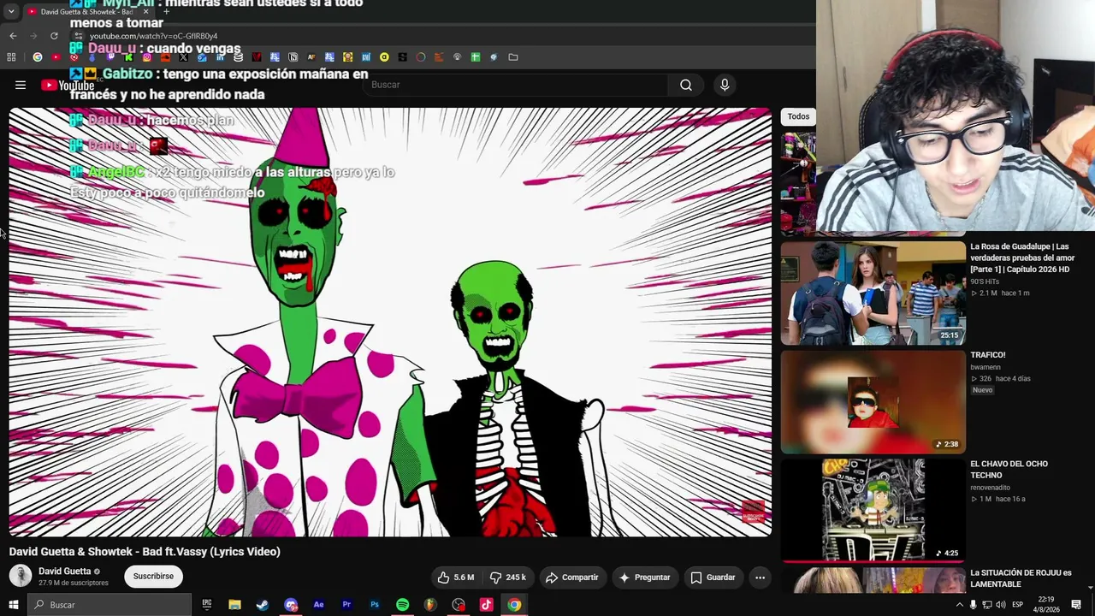Viewport: 1095px width, 616px height.
Task: Open the David Guetta channel name link
Action: [x=64, y=572]
